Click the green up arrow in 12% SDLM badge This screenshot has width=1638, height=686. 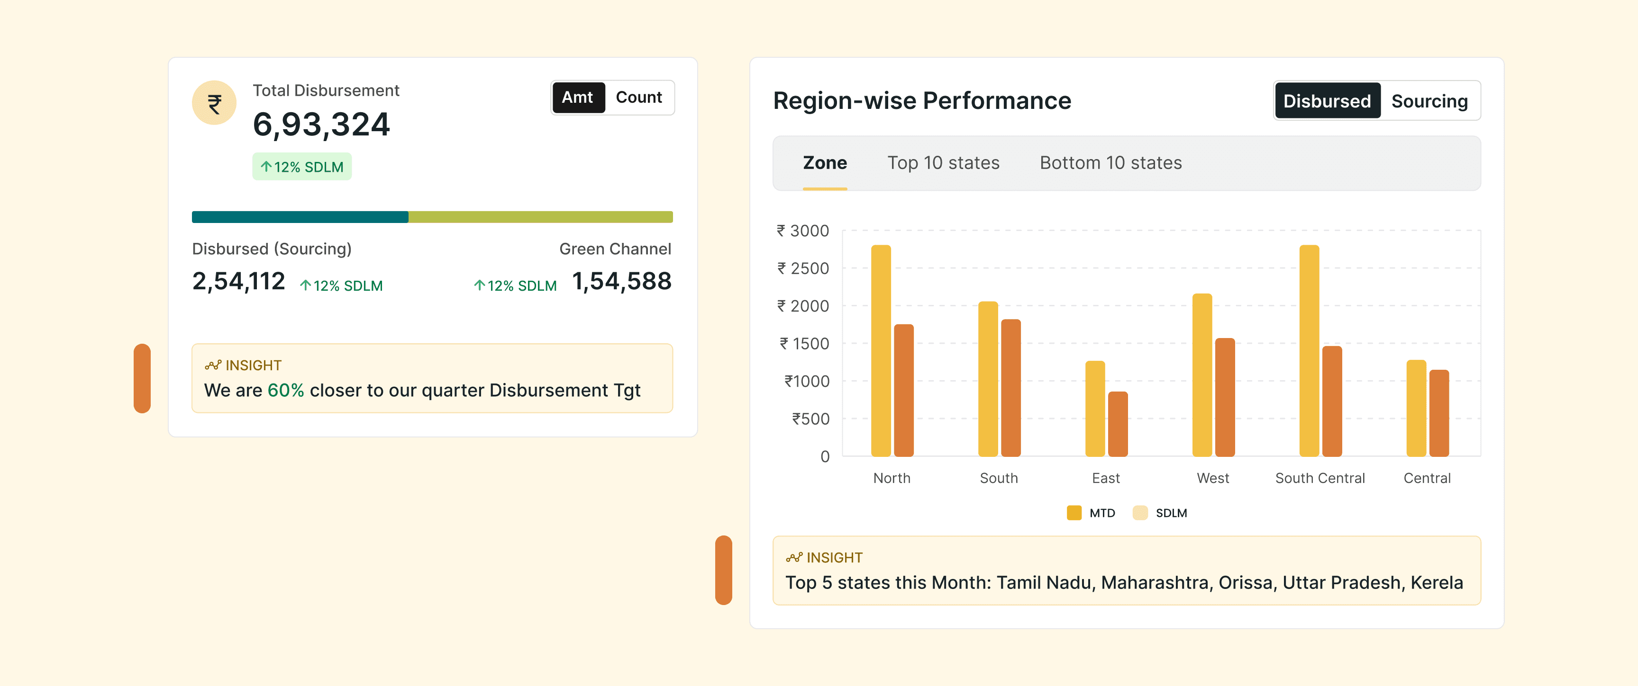coord(266,167)
